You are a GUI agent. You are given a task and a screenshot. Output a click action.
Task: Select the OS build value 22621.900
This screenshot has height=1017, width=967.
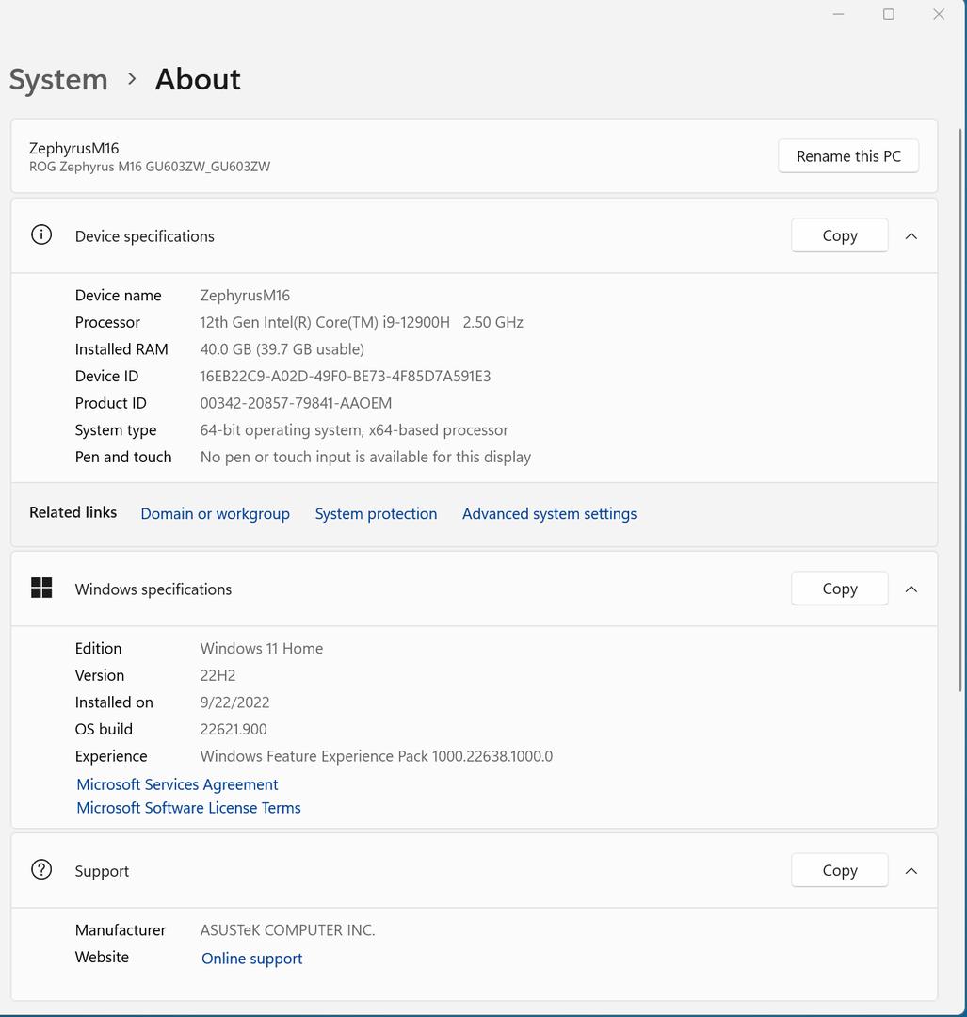[x=234, y=729]
